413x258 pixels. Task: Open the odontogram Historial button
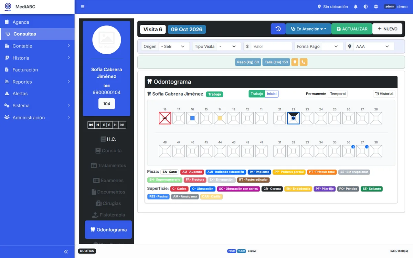click(384, 94)
